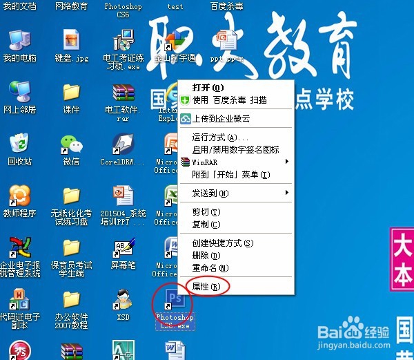Choose 重命名(M) from the context menu
Viewport: 414px width, 360px height.
[236, 268]
